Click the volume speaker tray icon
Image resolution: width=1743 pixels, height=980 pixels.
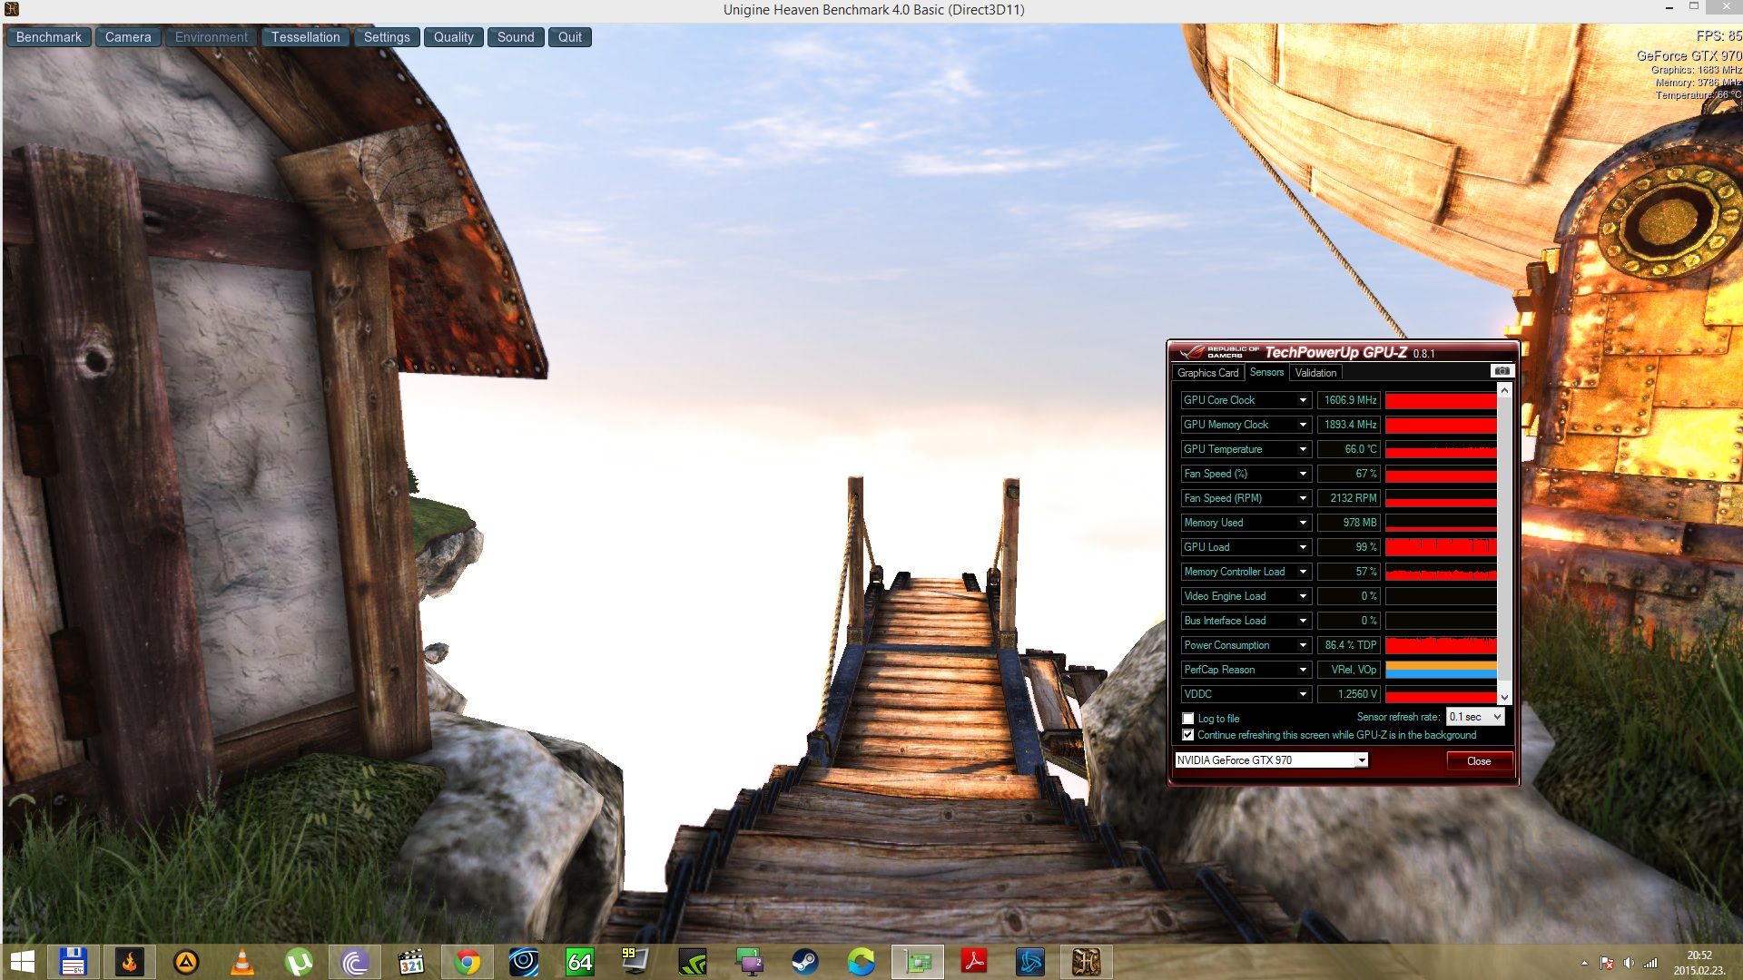tap(1629, 963)
